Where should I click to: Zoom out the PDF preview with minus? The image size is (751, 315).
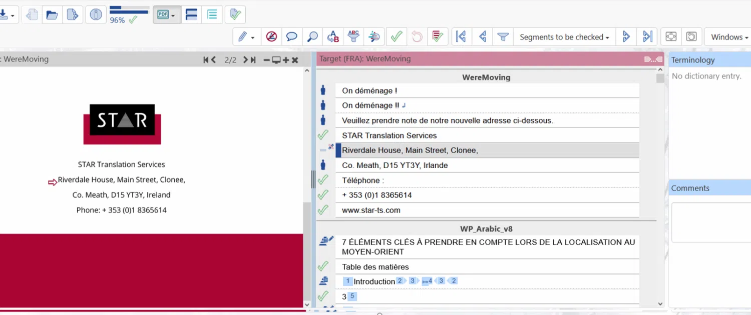click(x=266, y=60)
